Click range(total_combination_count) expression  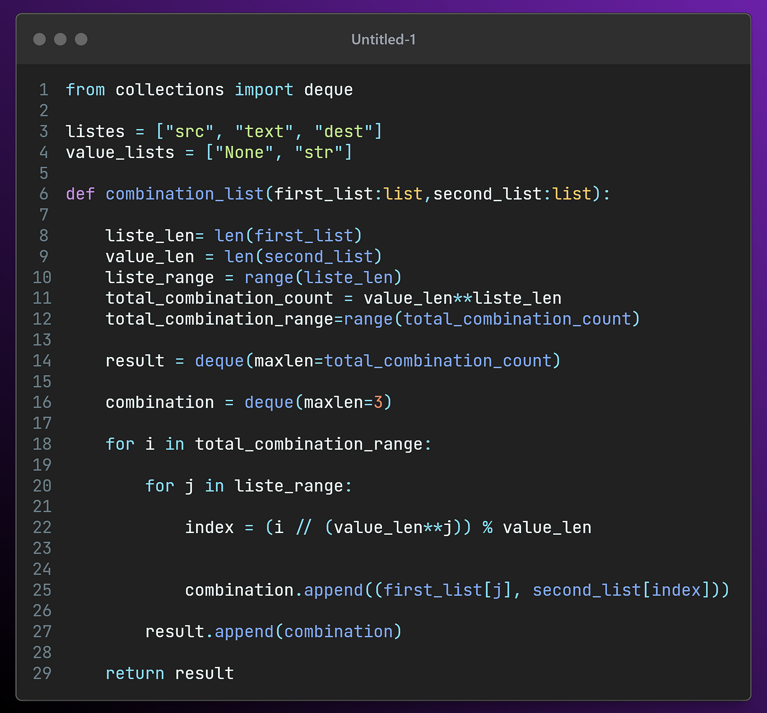[x=492, y=319]
